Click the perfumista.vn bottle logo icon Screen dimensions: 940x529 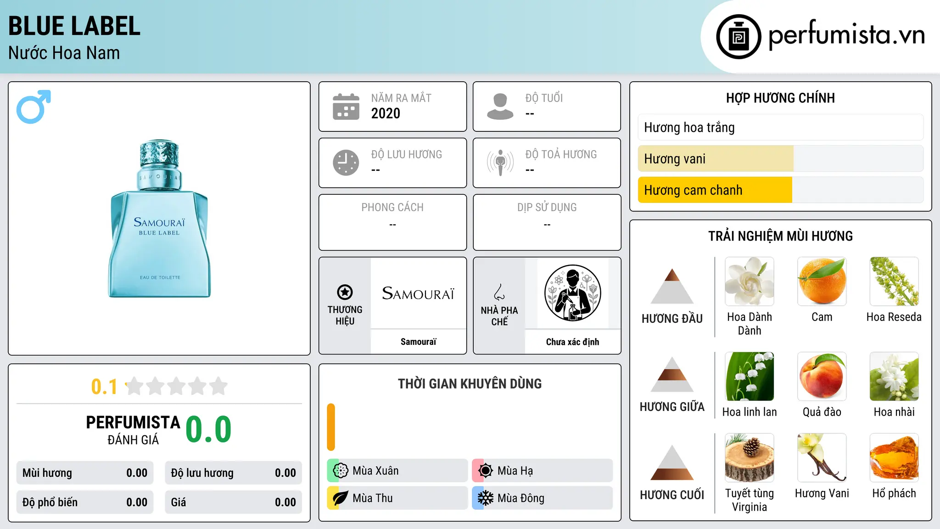739,37
